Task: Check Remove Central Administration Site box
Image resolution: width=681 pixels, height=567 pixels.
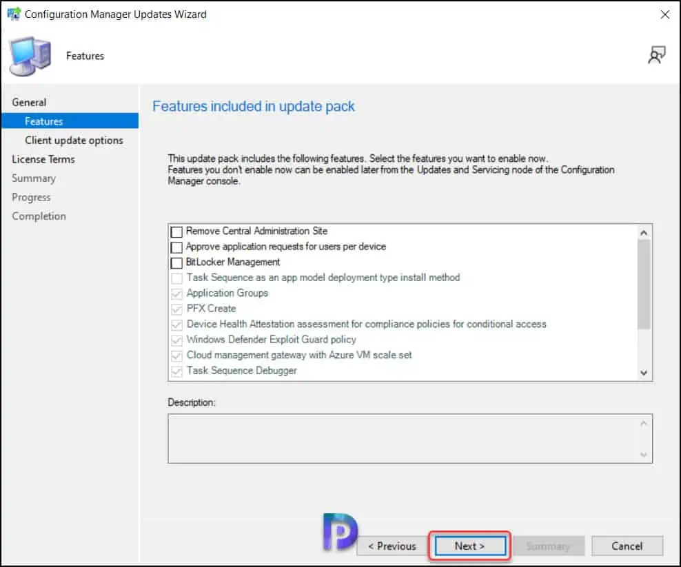Action: (176, 232)
